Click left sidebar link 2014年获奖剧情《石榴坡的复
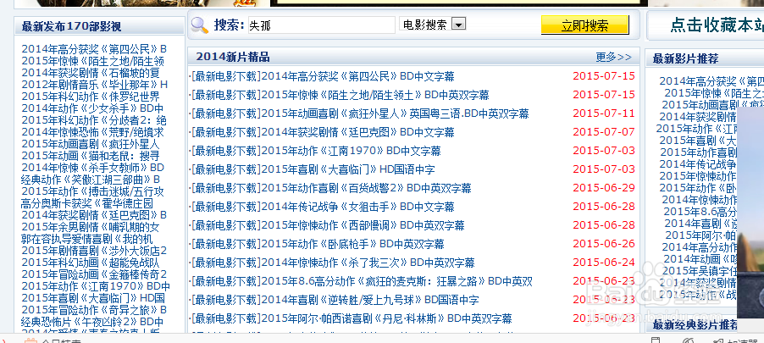Viewport: 764px width, 343px height. pos(91,73)
